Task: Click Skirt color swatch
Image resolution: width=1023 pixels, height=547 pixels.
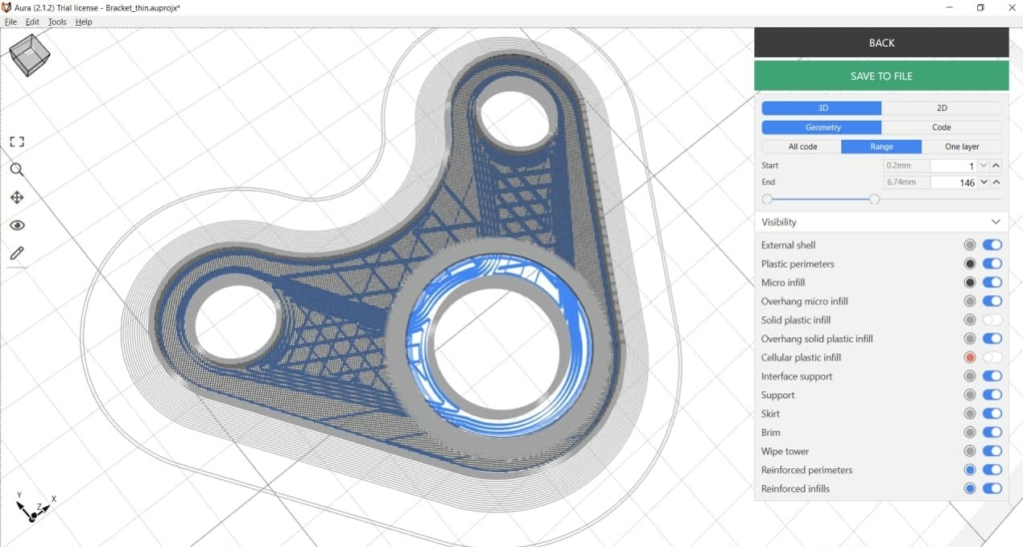Action: [969, 413]
